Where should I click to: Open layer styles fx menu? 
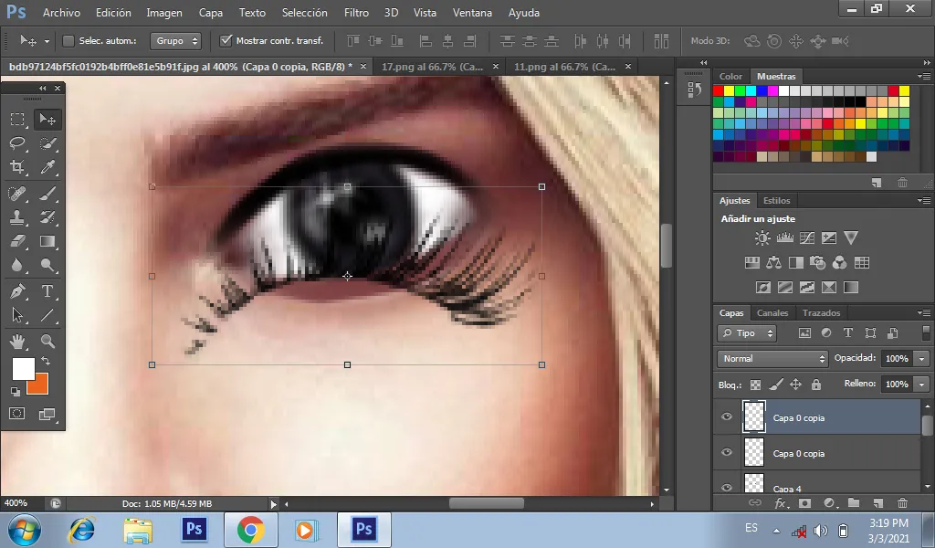tap(782, 503)
